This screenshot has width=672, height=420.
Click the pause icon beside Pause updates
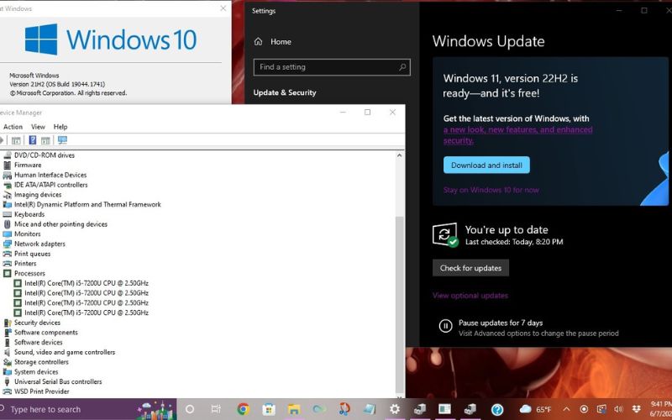point(445,326)
